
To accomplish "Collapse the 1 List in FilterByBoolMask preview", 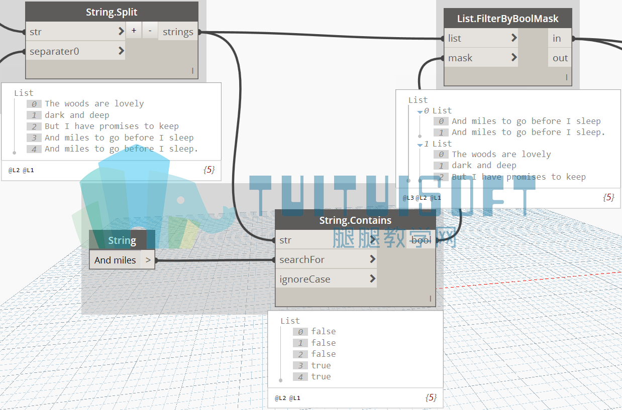I will click(420, 145).
